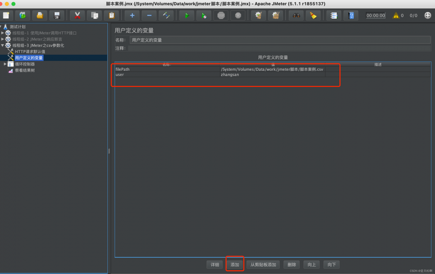Expand the 循环控制器 node
Viewport: 435px width, 274px height.
(5, 64)
